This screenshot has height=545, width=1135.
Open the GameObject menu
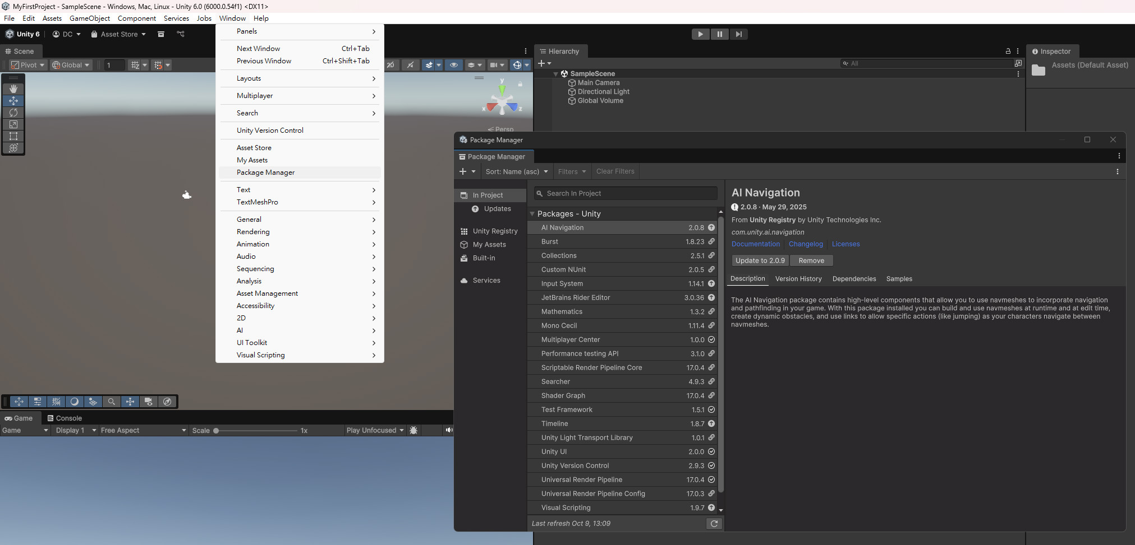click(90, 18)
